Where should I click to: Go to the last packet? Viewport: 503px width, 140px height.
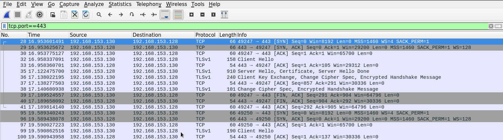pyautogui.click(x=154, y=15)
